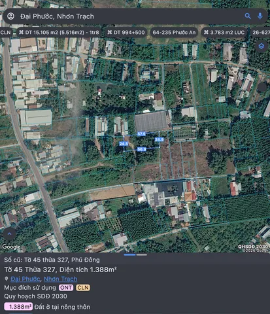Viewport: 270px width, 314px height.
Task: Select the CLN filter chip
Action: 5,33
